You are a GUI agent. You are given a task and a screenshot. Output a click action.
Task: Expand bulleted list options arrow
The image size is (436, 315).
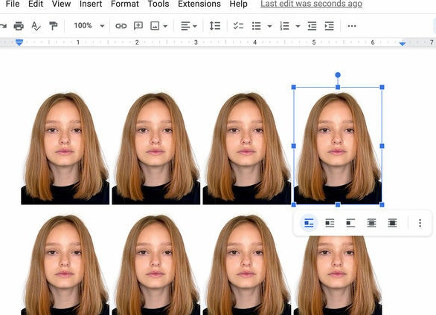[x=269, y=26]
